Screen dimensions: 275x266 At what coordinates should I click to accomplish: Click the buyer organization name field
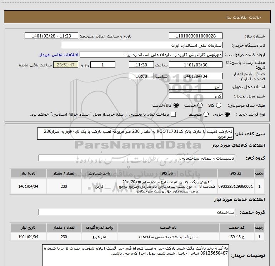tap(142, 45)
